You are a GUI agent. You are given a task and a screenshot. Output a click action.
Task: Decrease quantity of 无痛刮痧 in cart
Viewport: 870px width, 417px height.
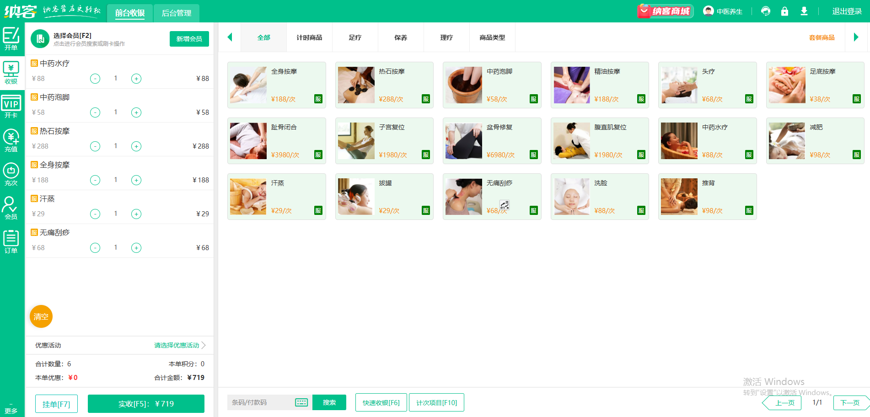coord(95,248)
